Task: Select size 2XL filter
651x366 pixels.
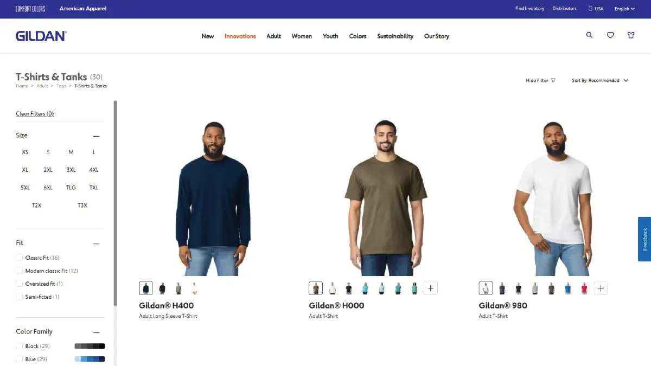Action: tap(48, 170)
